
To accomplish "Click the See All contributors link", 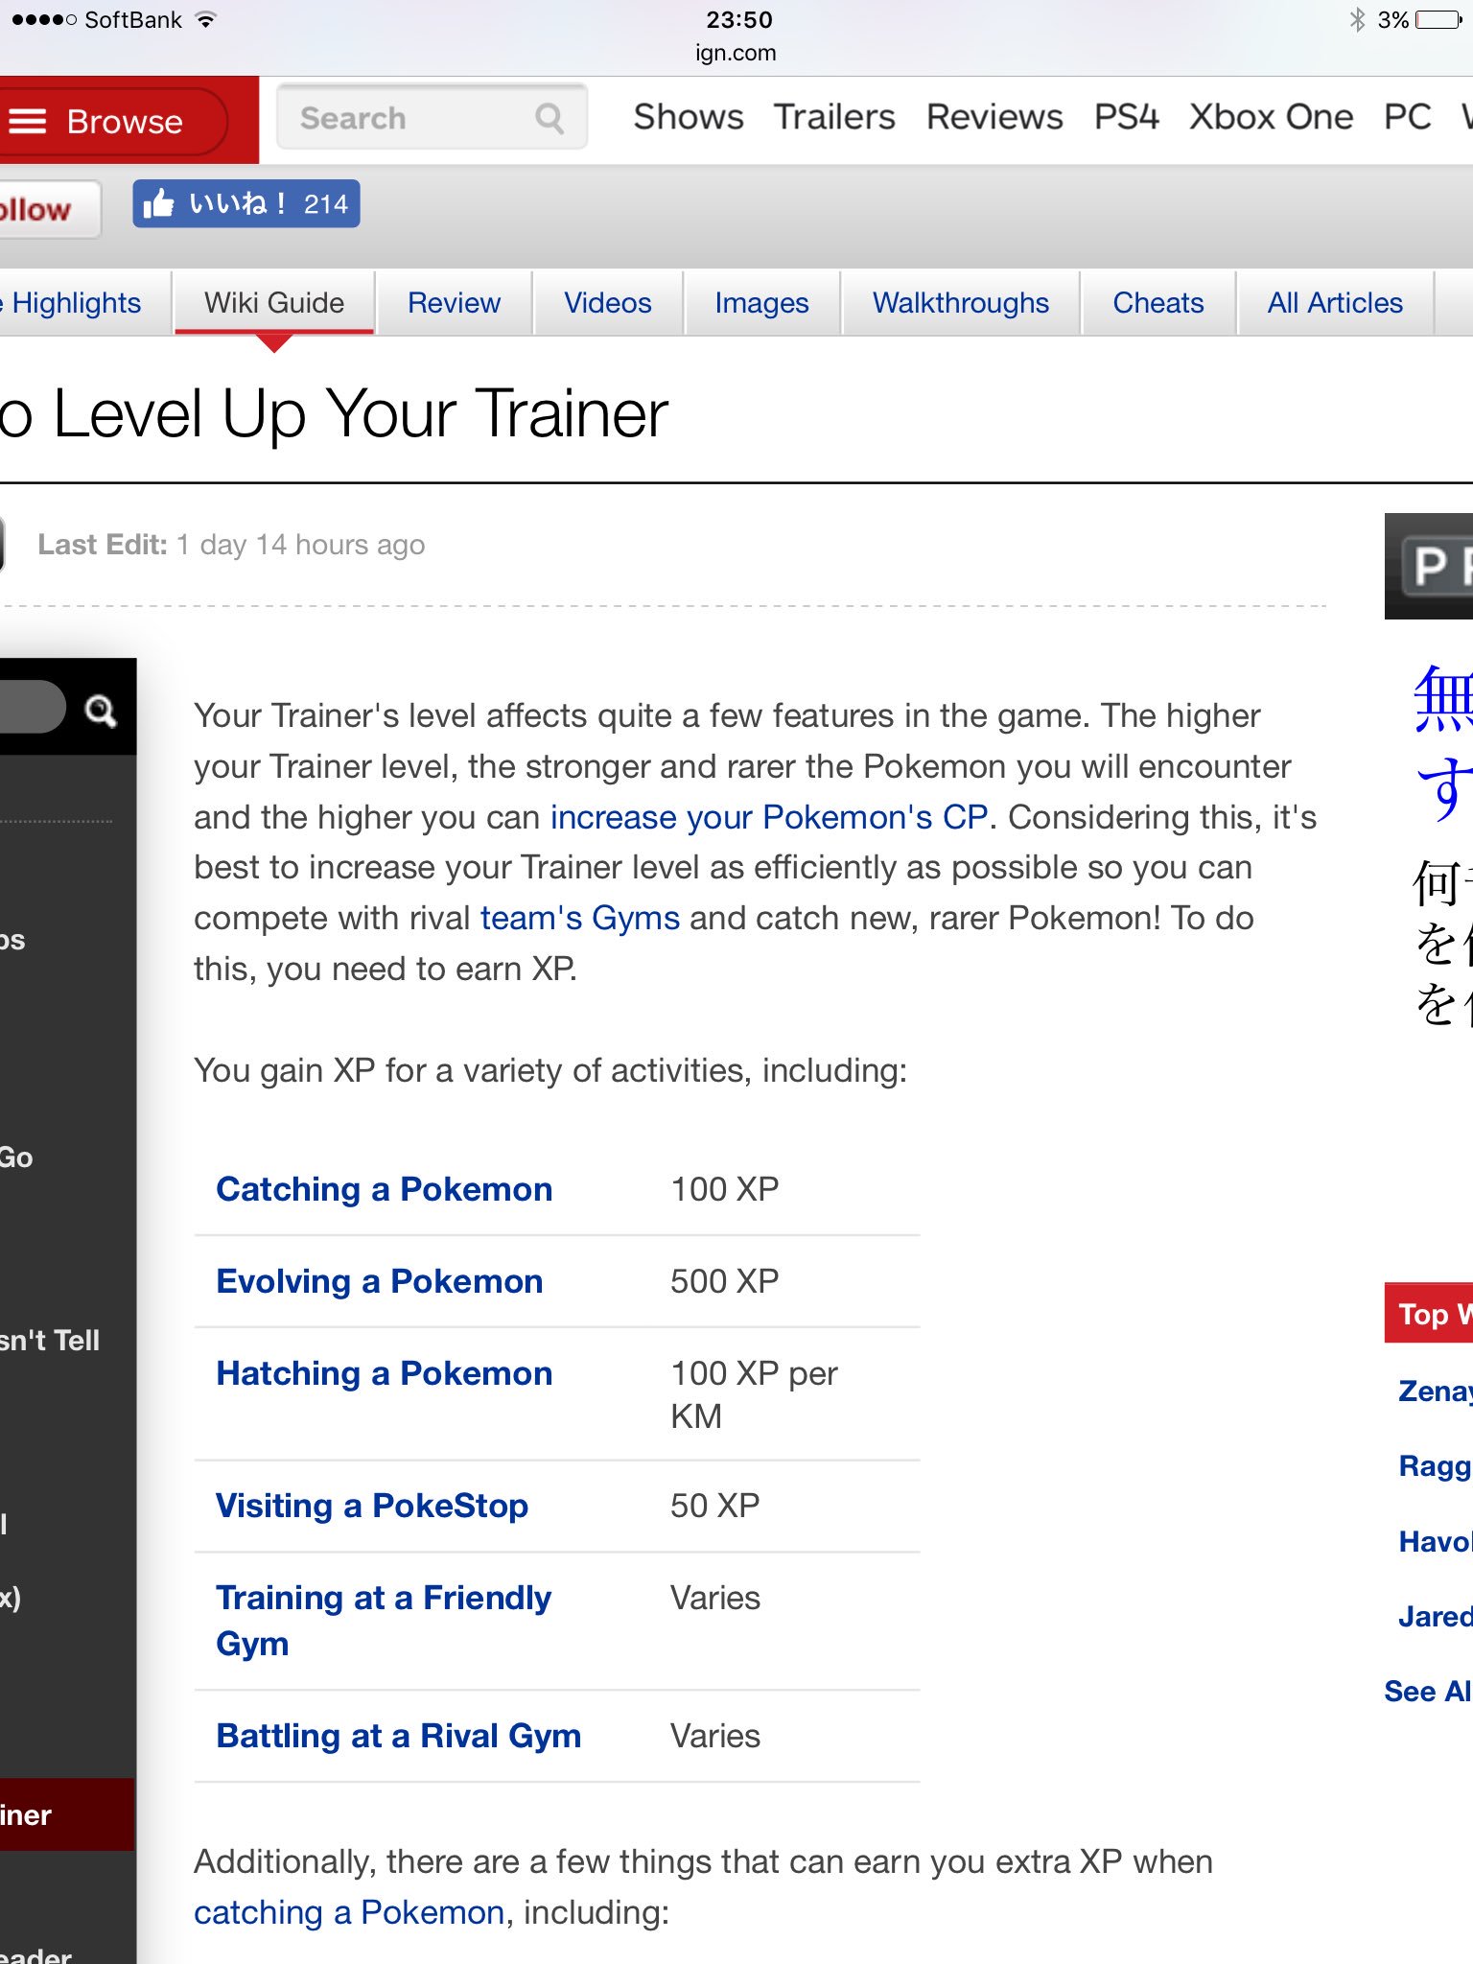I will point(1428,1692).
